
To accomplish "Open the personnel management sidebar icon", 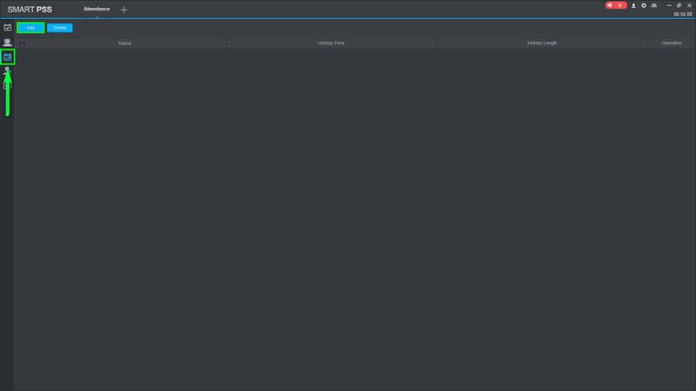I will click(8, 43).
